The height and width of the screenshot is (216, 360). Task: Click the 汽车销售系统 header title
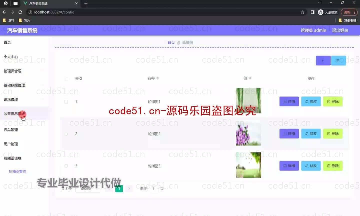[22, 30]
